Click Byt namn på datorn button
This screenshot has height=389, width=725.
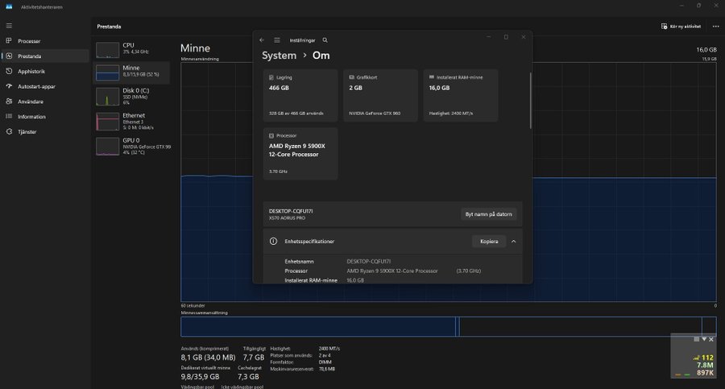(x=488, y=214)
